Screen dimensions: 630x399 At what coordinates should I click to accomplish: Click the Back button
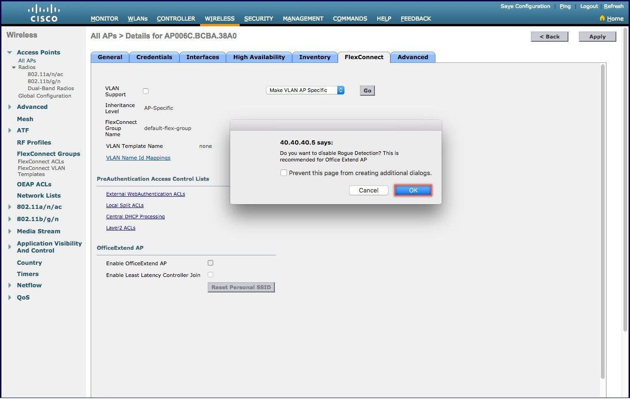tap(550, 37)
